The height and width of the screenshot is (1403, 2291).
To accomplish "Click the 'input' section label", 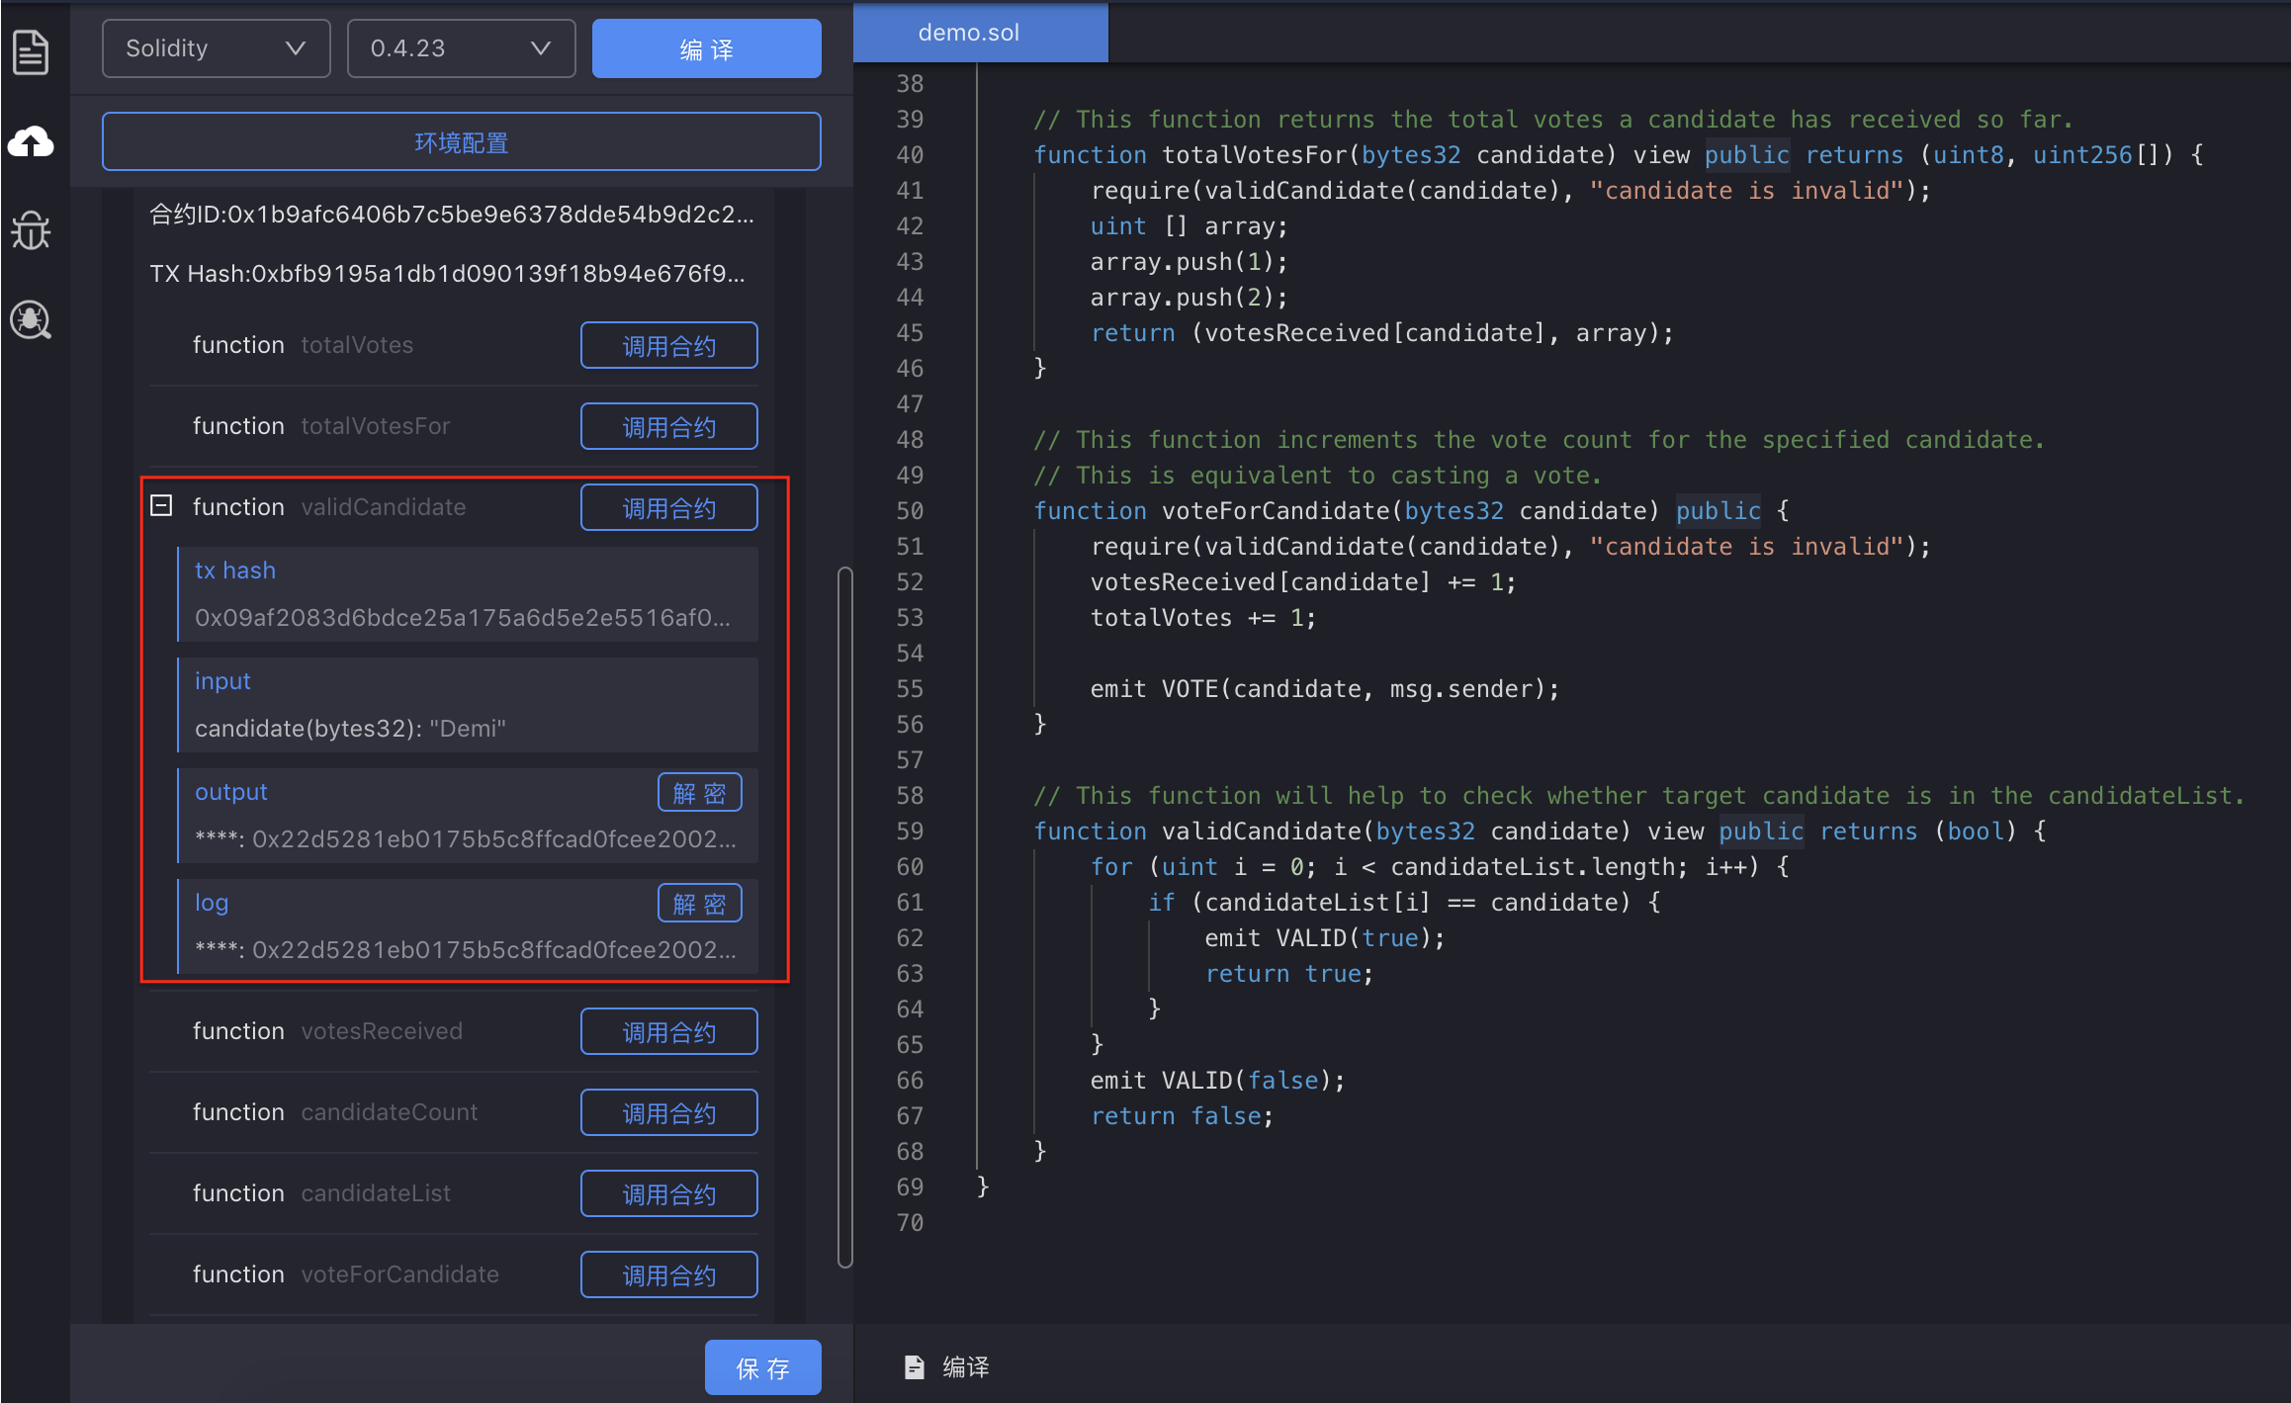I will tap(222, 681).
